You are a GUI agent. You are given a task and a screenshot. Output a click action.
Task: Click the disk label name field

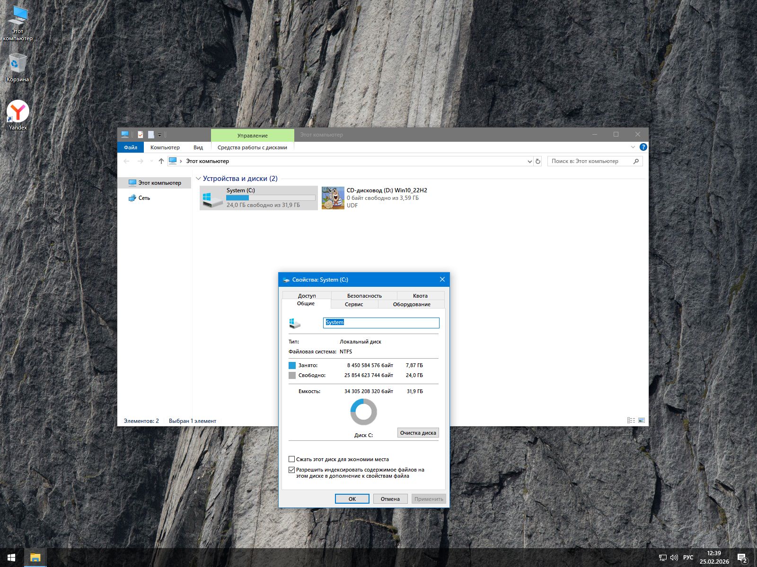tap(381, 323)
